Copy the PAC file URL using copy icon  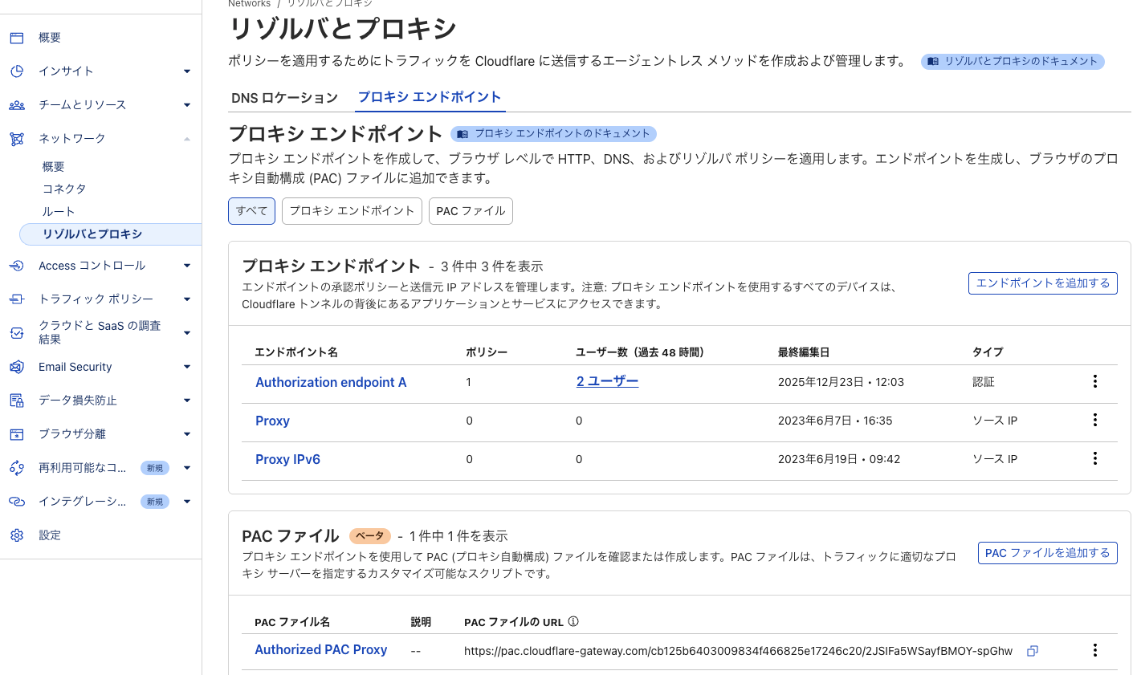pos(1032,651)
